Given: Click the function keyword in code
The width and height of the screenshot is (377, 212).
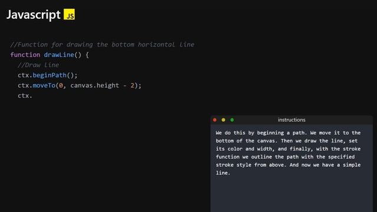Looking at the screenshot, I should (25, 55).
